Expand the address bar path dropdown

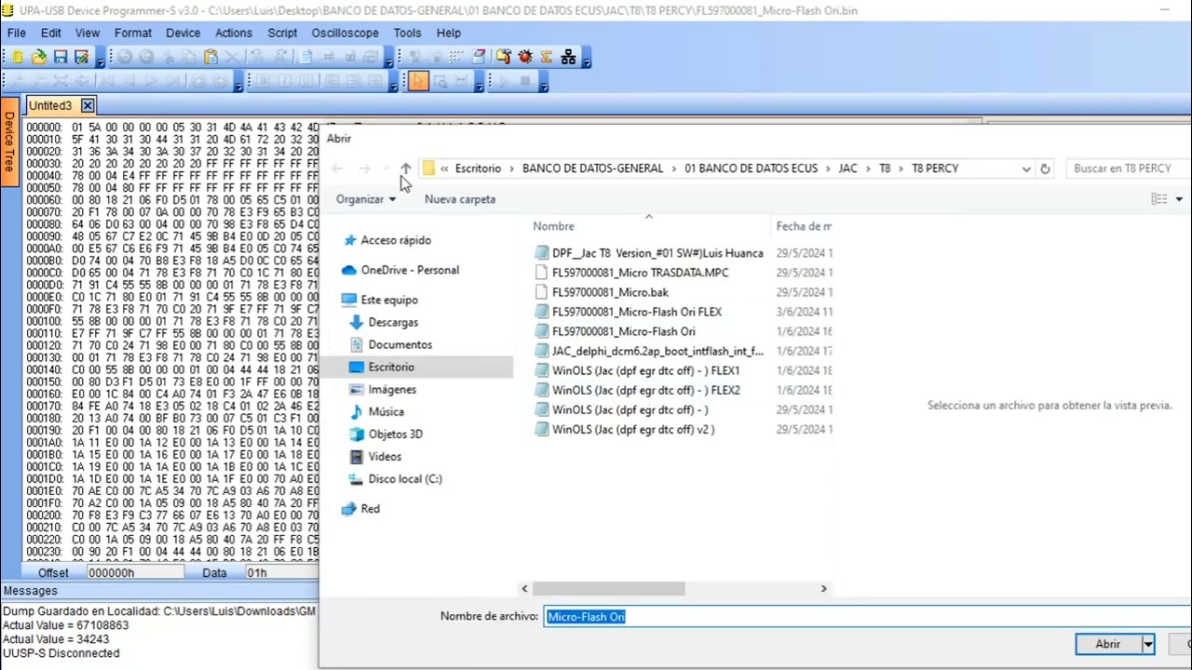coord(1025,168)
